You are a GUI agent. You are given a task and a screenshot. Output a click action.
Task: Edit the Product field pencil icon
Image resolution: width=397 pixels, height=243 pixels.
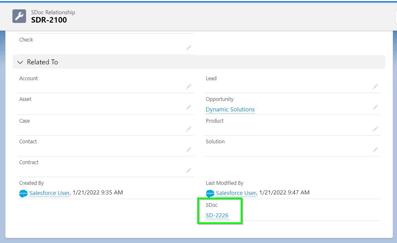[x=375, y=129]
